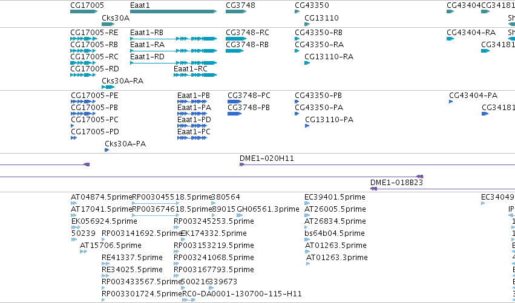Image resolution: width=515 pixels, height=303 pixels.
Task: Click the Eaat1-RD transcript
Action: pos(174,63)
